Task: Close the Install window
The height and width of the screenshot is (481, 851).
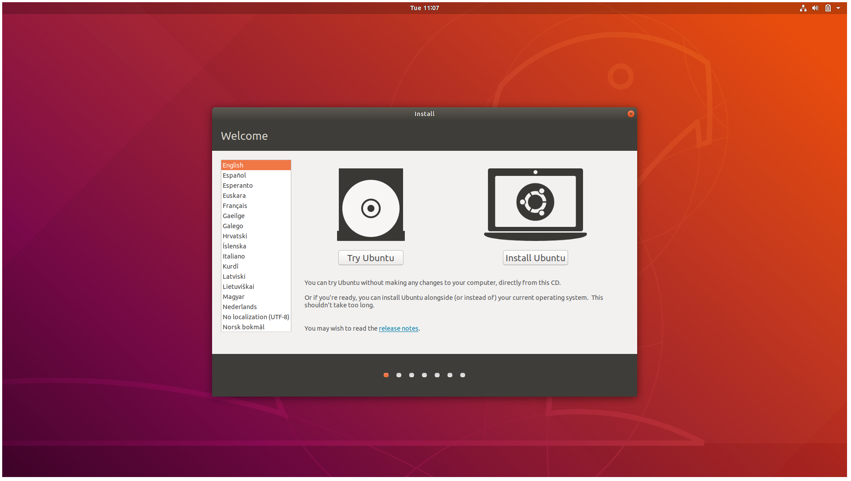Action: click(631, 114)
